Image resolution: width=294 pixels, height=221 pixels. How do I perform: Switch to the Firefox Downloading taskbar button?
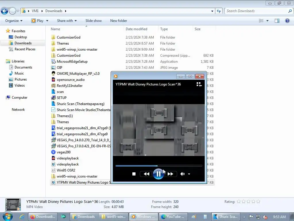click(x=43, y=217)
